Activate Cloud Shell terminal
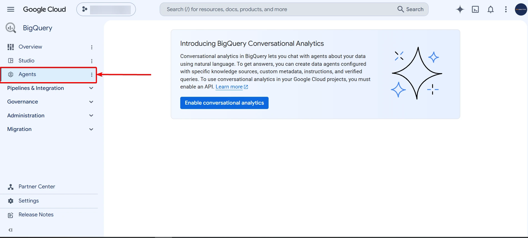Viewport: 528px width, 238px height. click(x=475, y=9)
